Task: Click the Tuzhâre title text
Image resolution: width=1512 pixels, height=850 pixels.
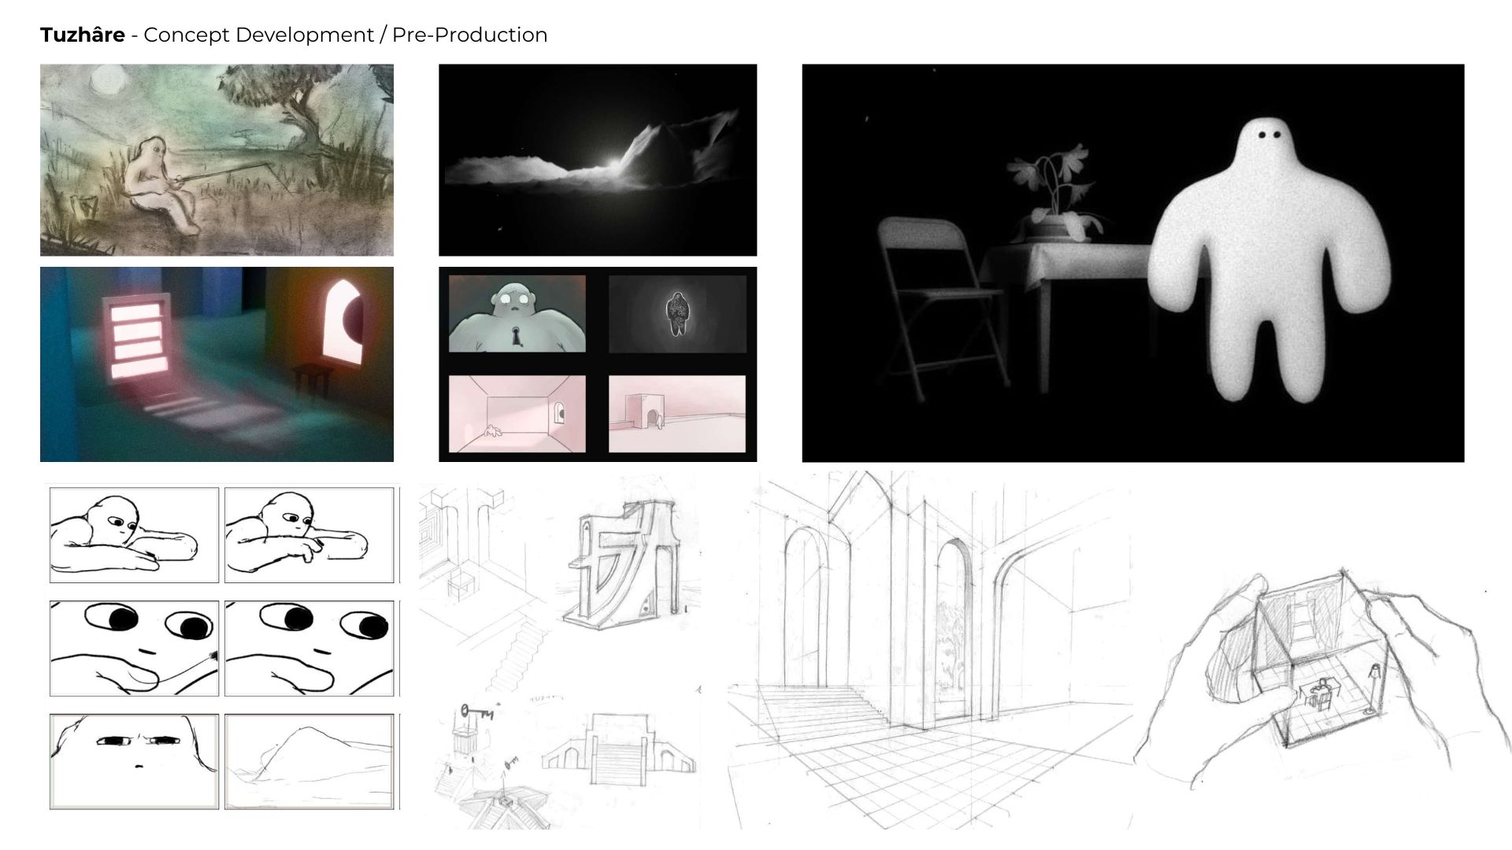Action: click(83, 35)
